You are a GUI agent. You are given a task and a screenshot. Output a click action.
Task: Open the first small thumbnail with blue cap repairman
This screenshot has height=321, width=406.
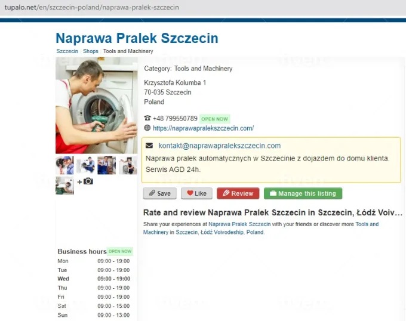(64, 165)
